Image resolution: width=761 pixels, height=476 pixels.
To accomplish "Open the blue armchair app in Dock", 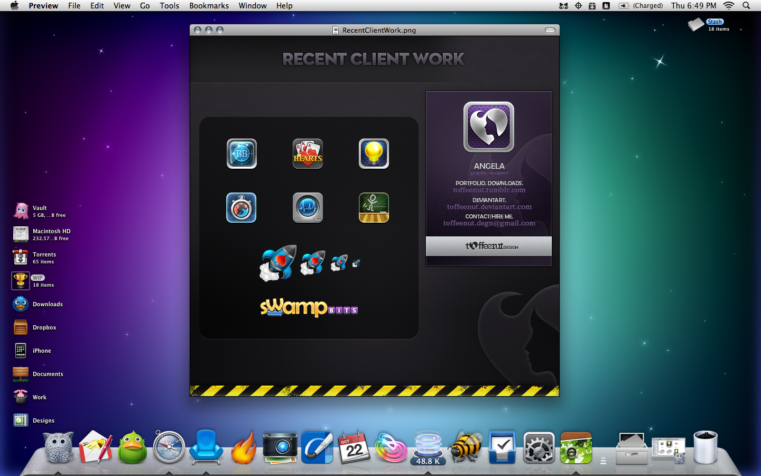I will point(206,447).
